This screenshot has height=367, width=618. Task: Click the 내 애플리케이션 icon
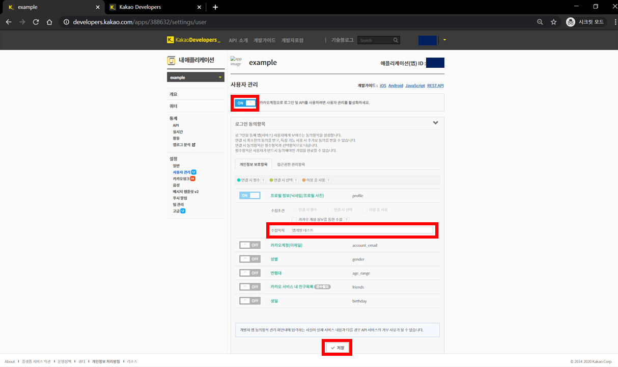(171, 61)
